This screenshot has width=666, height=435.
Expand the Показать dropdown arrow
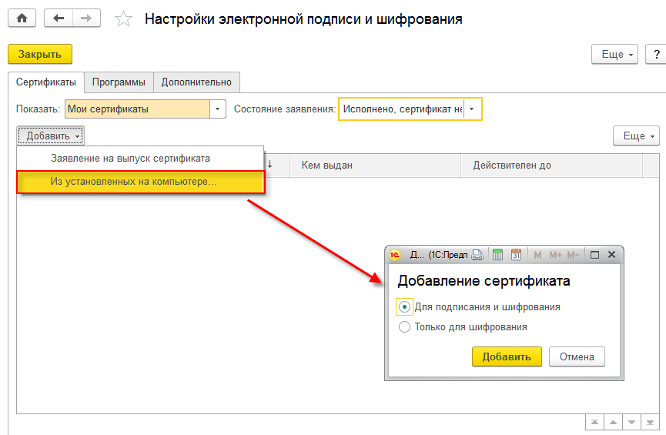click(217, 109)
